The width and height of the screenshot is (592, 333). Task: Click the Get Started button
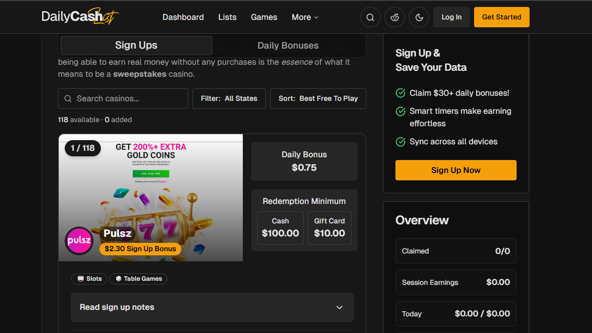coord(502,17)
